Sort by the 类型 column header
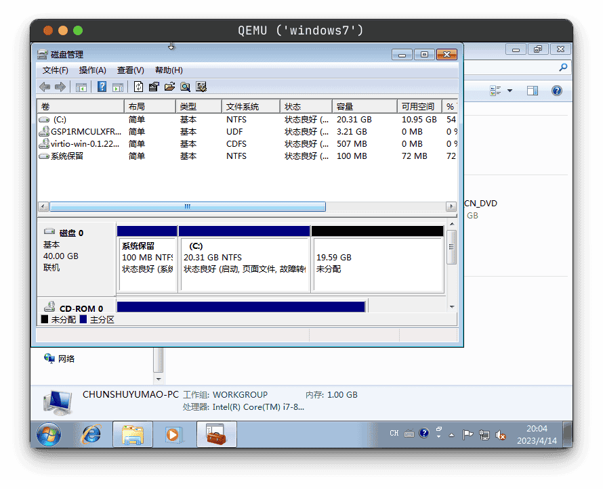 pos(199,106)
